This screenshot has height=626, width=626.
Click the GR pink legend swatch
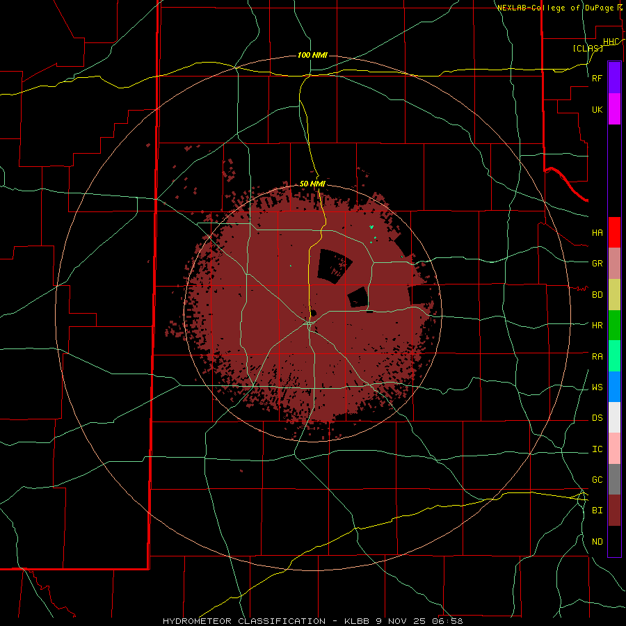614,264
